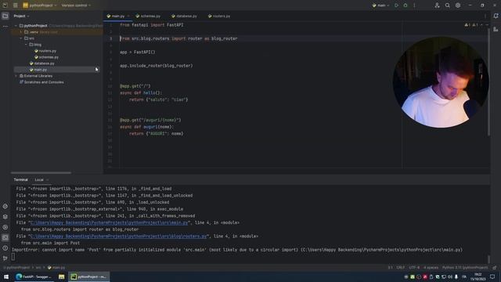Open Windows notification center icon
This screenshot has height=282, width=501.
[492, 277]
